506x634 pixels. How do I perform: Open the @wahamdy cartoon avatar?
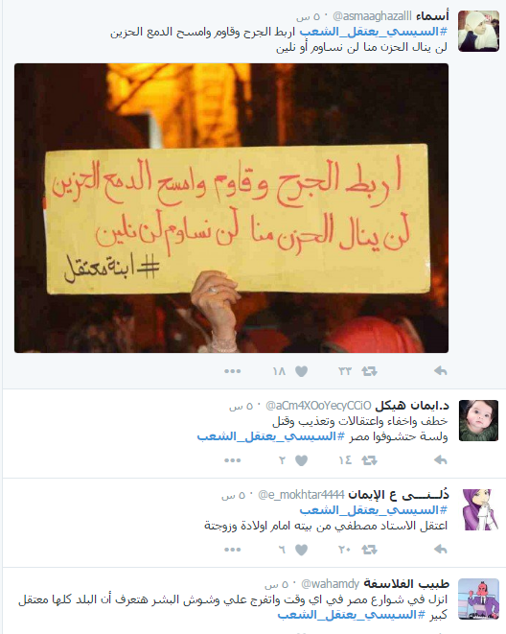pyautogui.click(x=478, y=599)
